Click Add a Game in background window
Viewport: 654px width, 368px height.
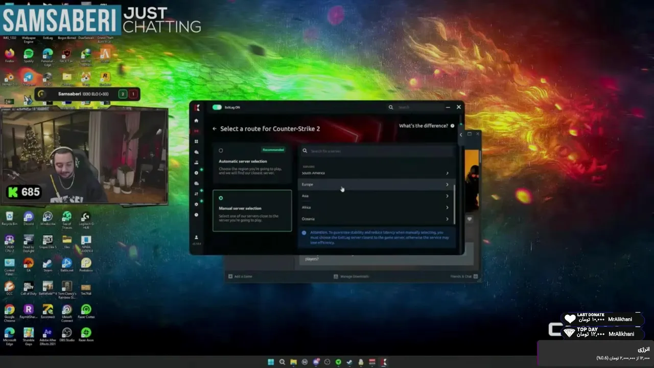coord(240,277)
